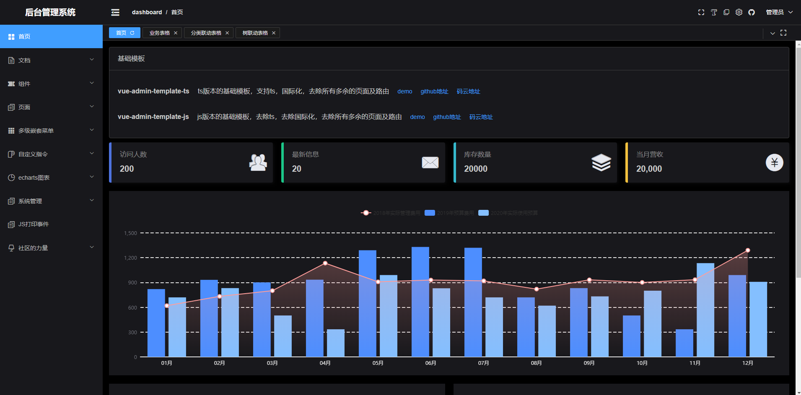Click the hamburger icon to collapse sidebar
Viewport: 801px width, 395px height.
(x=115, y=12)
